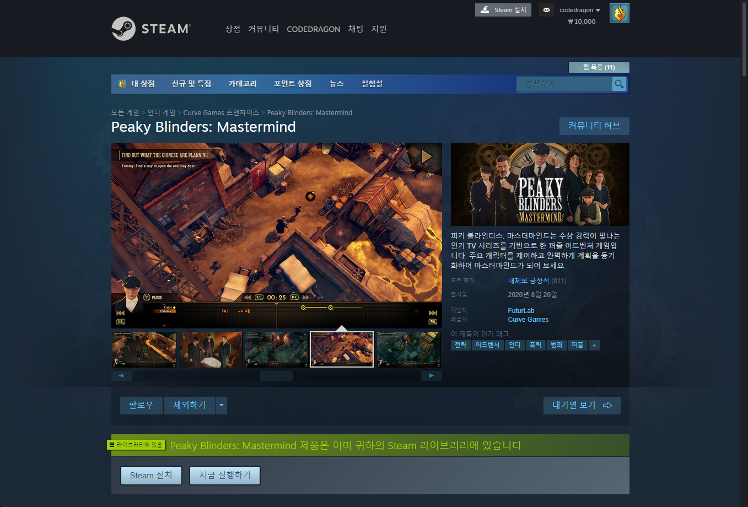748x507 pixels.
Task: Click the Steam logo in header
Action: [x=151, y=29]
